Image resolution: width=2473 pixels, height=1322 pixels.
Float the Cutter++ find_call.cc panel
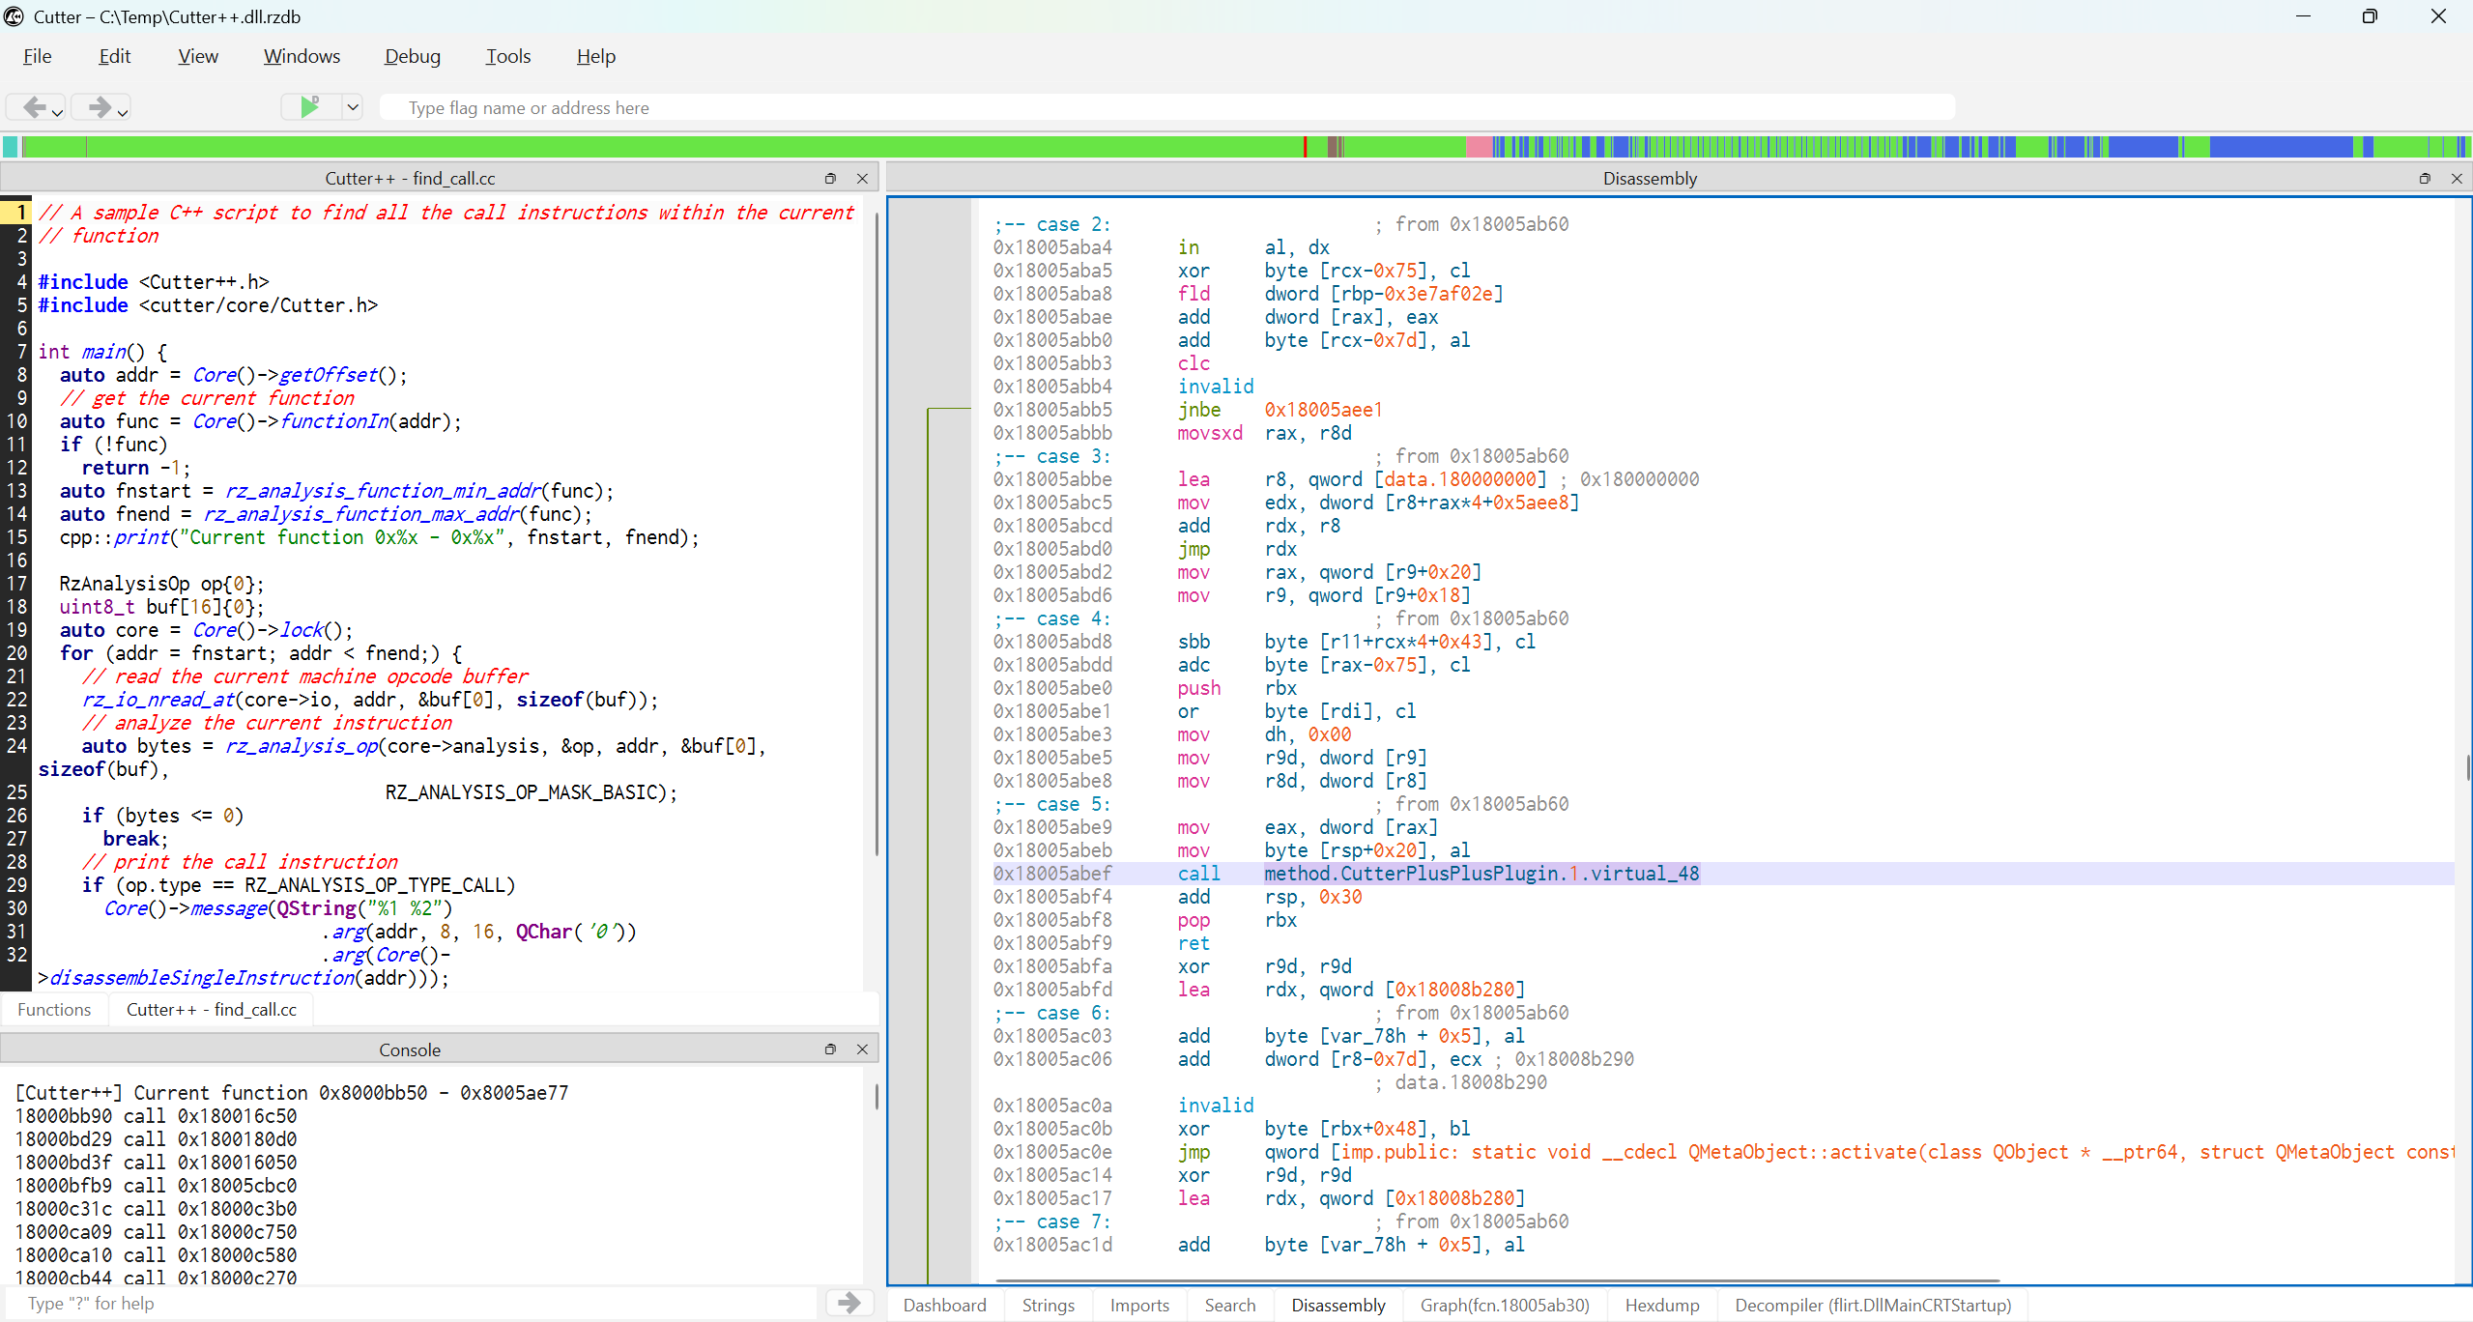tap(830, 179)
